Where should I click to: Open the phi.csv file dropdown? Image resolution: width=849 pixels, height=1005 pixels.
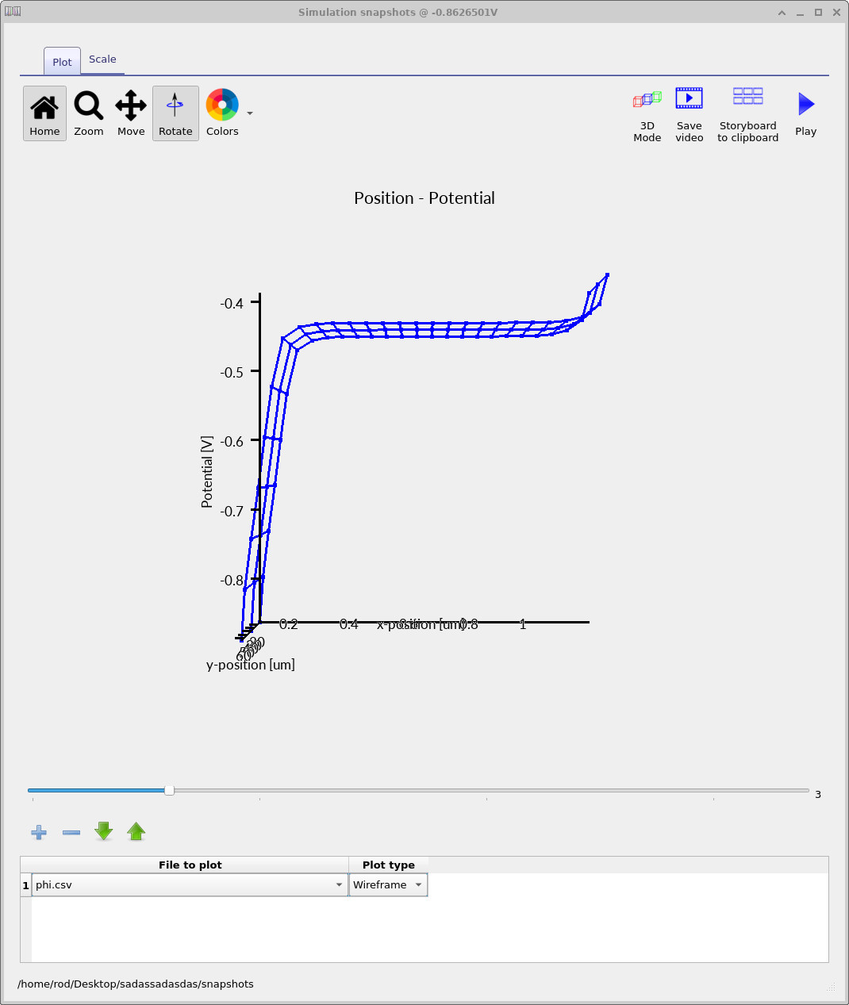tap(339, 884)
